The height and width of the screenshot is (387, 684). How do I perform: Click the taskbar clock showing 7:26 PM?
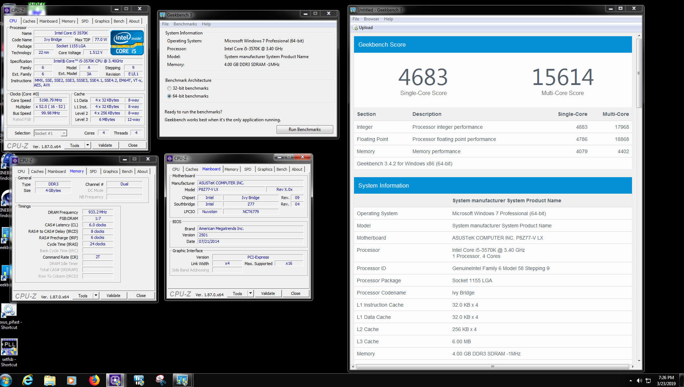pyautogui.click(x=666, y=381)
